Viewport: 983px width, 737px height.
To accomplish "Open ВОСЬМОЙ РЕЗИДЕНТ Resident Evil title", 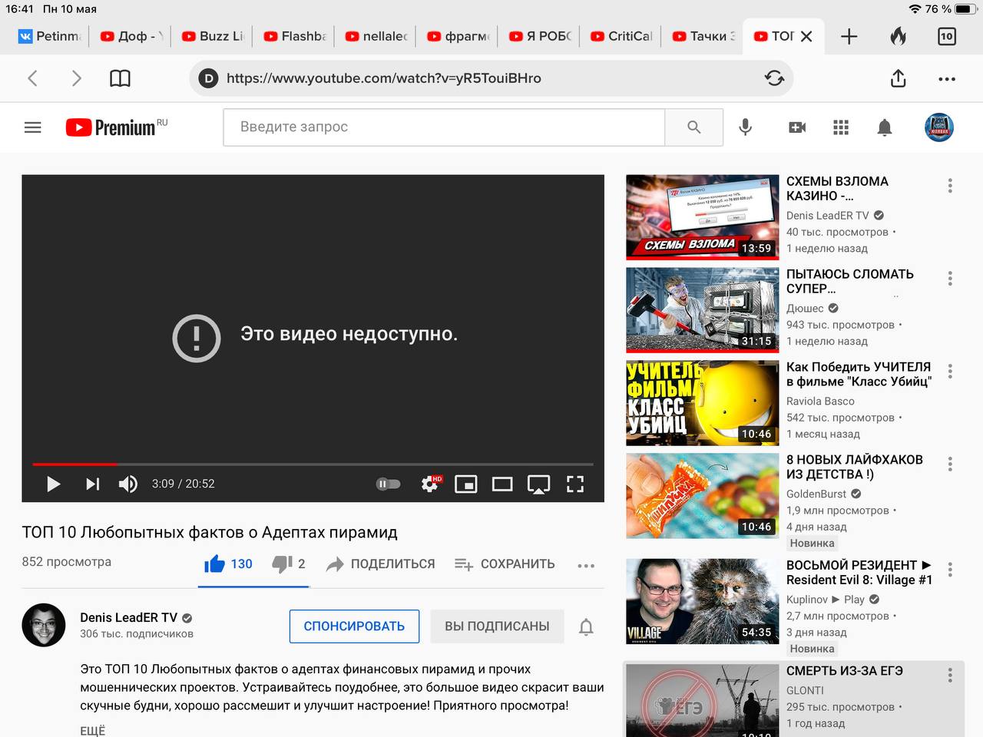I will point(859,572).
